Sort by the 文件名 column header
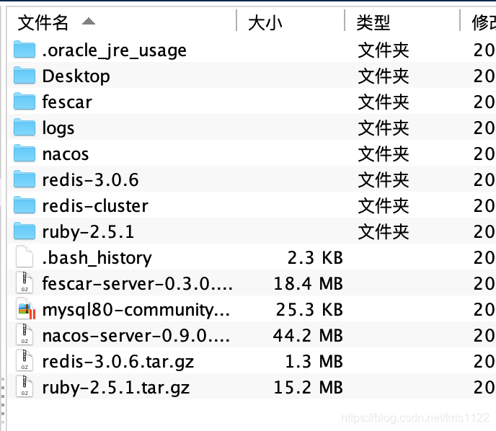The width and height of the screenshot is (496, 431). pos(43,23)
